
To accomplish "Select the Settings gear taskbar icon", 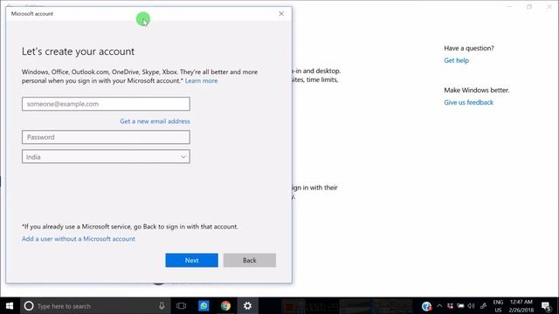I will 247,306.
